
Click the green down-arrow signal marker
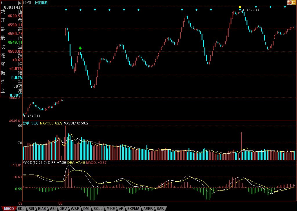pos(80,48)
